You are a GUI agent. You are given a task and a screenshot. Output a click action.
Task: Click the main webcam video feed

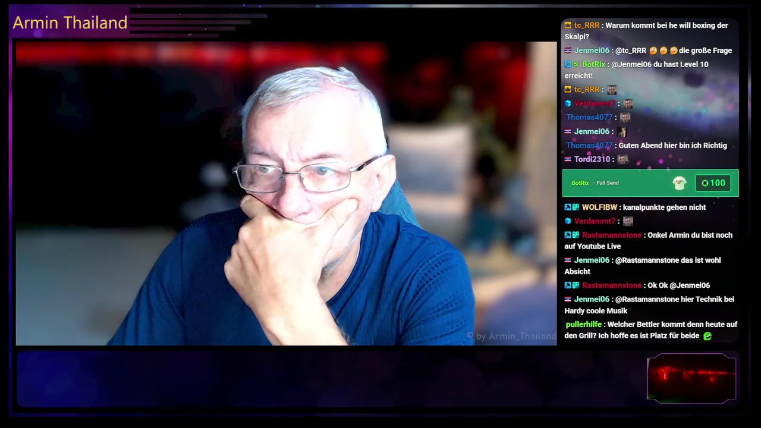point(286,194)
